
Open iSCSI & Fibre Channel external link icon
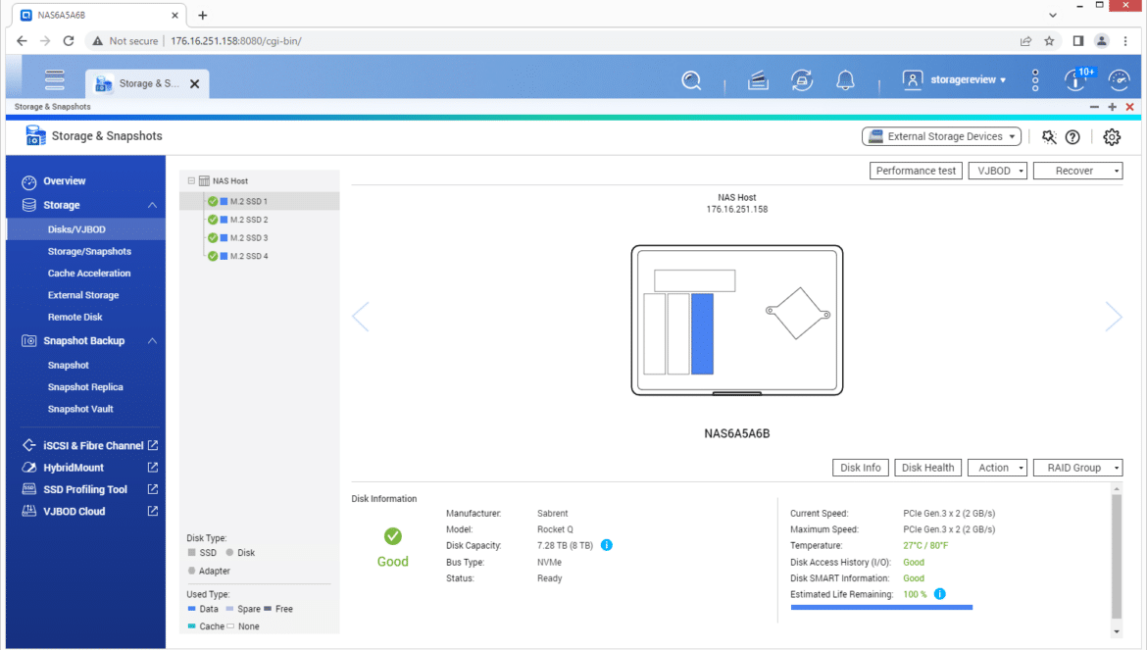[153, 445]
